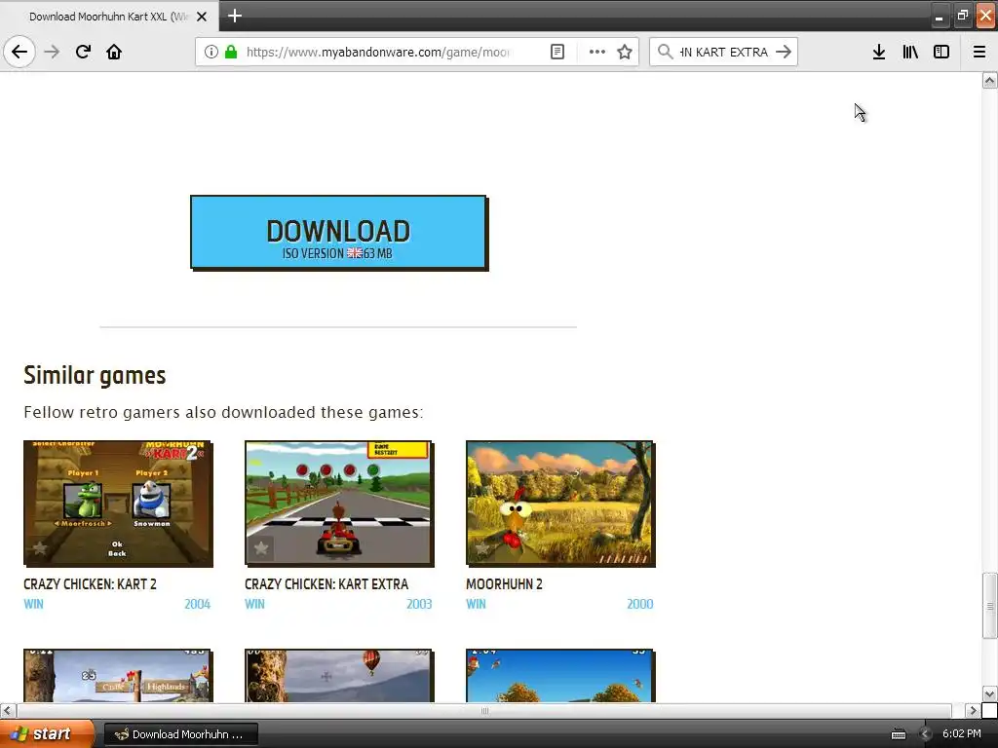Close the Download Moorhuhn Kart XXL tab

click(x=202, y=17)
